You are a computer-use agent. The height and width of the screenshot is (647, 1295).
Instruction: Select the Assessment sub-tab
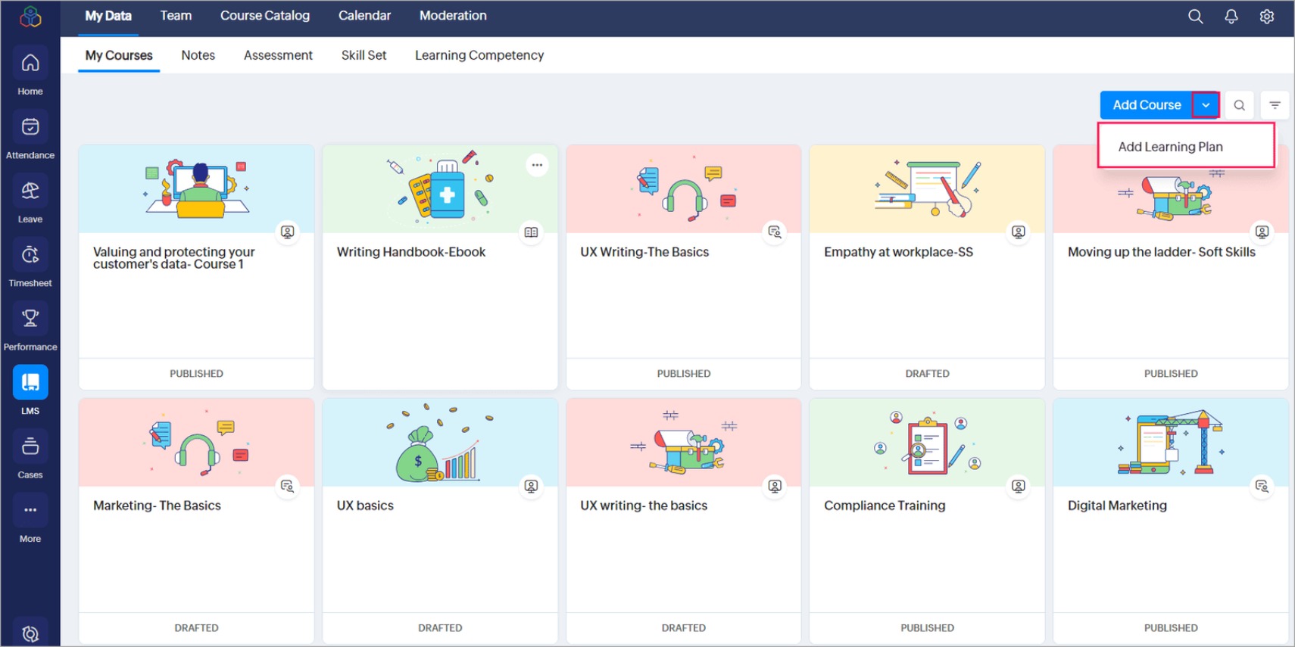tap(278, 55)
